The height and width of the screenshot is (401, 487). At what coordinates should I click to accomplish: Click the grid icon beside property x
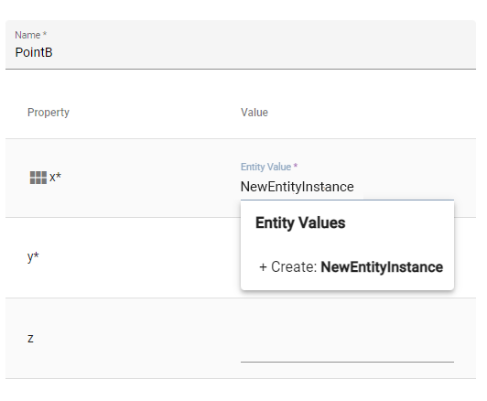38,178
